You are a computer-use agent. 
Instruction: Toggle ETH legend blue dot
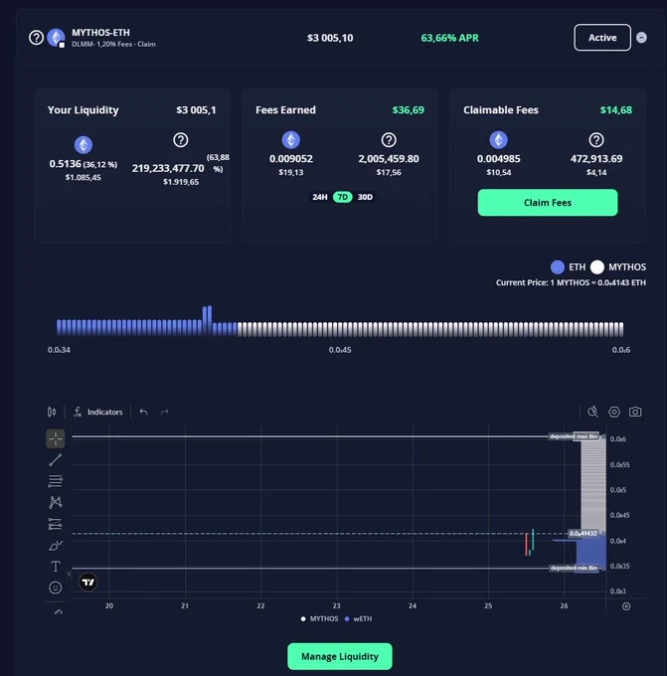(558, 267)
